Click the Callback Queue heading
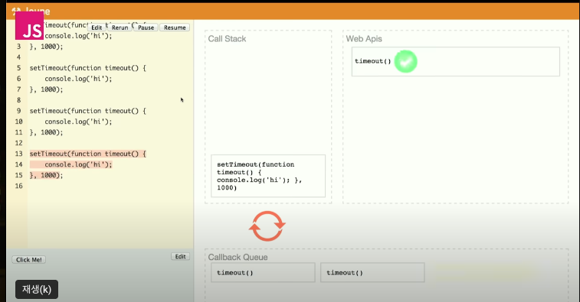580x302 pixels. tap(238, 258)
